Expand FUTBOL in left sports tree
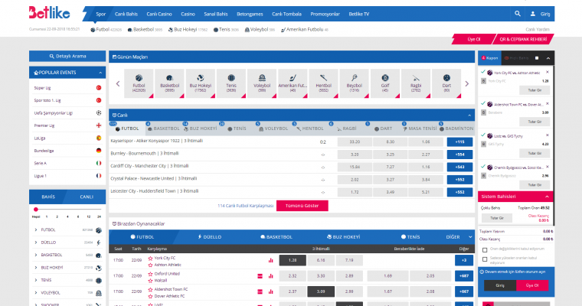Viewport: 582px width, 306px height. [36, 230]
